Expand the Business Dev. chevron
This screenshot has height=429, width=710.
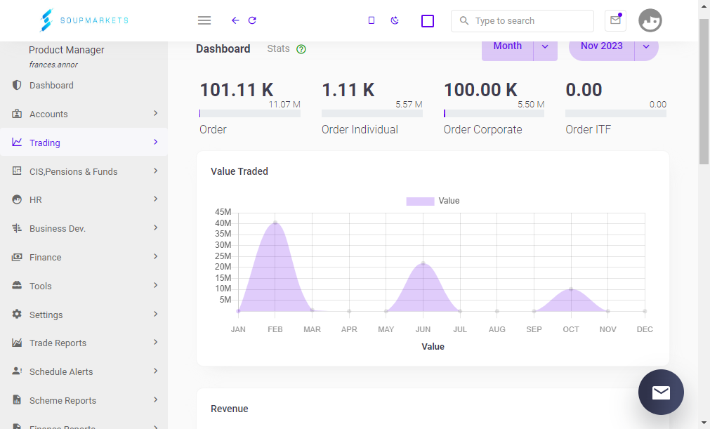pos(155,227)
